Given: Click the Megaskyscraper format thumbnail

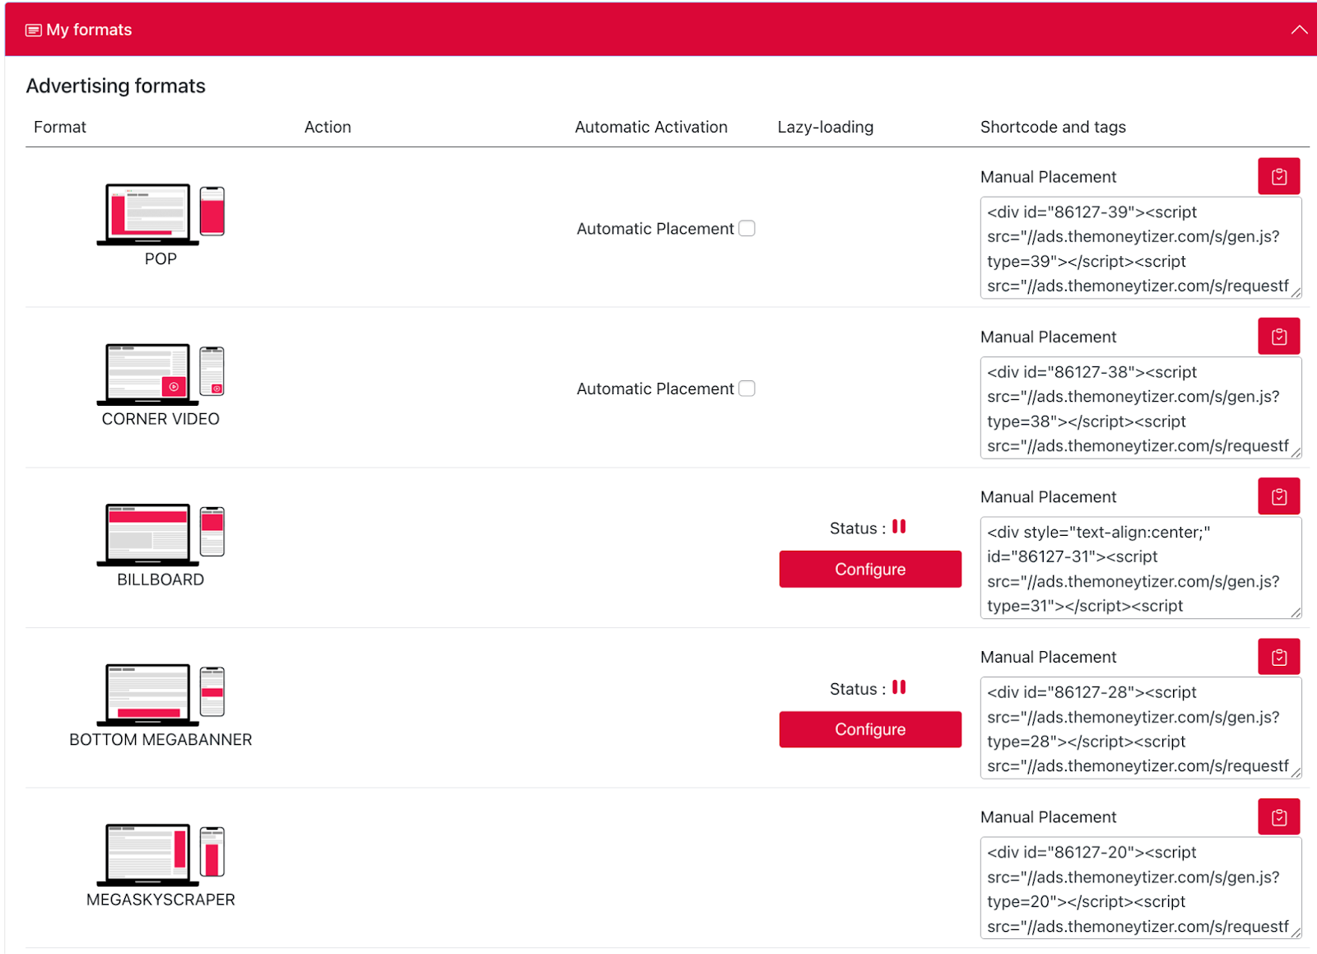Looking at the screenshot, I should [161, 855].
